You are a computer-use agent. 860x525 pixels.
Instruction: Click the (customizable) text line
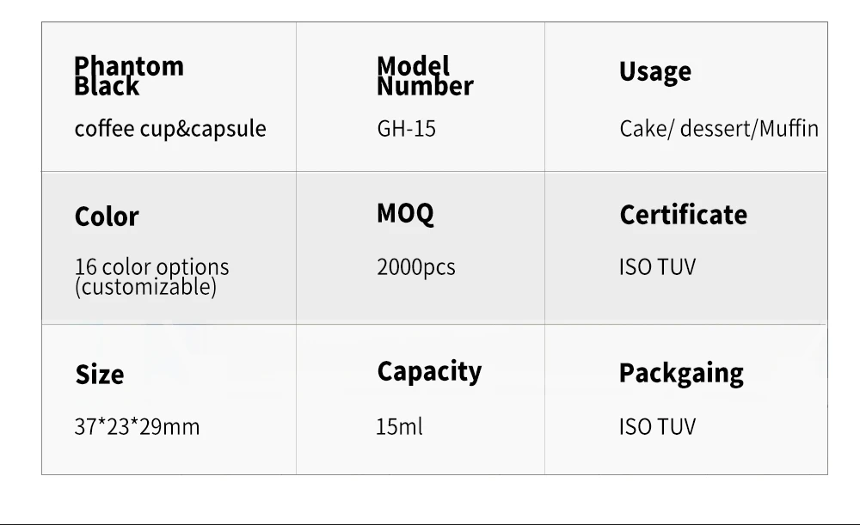(146, 287)
